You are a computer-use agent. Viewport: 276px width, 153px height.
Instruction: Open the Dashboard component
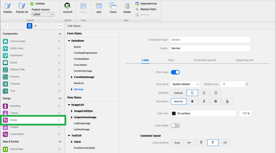coord(32,55)
